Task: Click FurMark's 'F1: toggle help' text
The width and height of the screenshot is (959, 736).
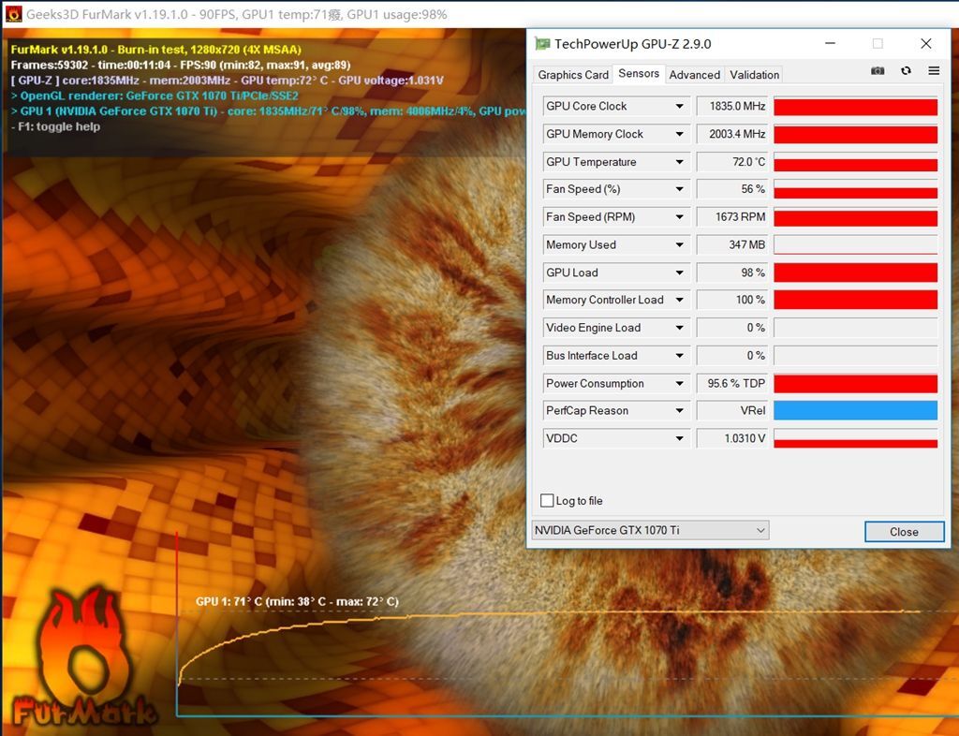Action: (55, 126)
